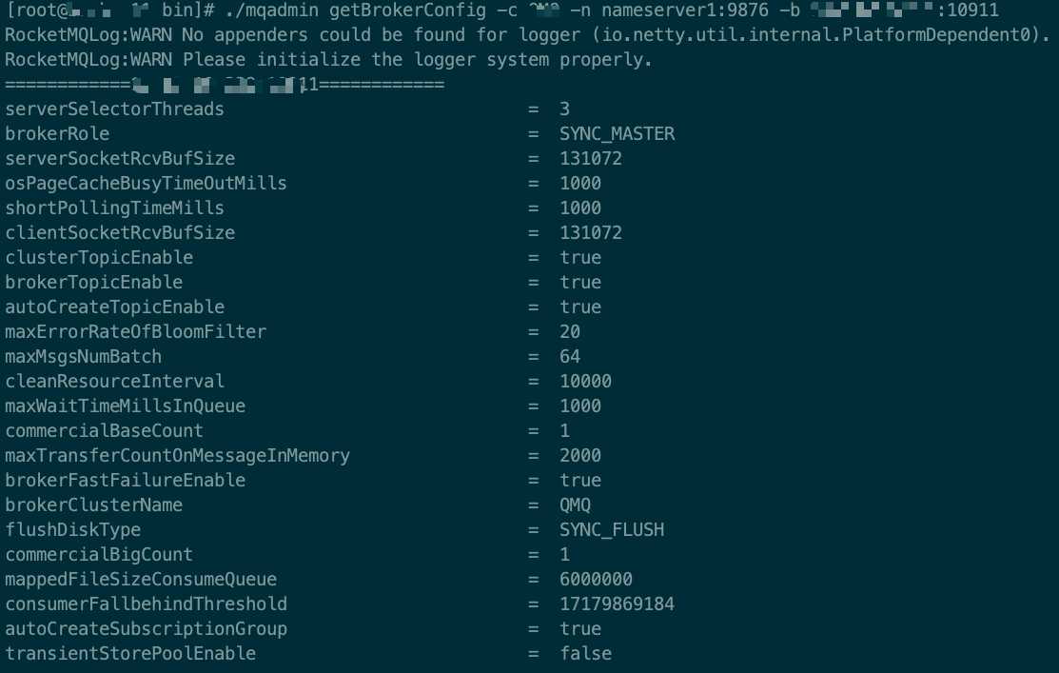
Task: Click the maxMsgsNumBatch value 64
Action: [570, 357]
